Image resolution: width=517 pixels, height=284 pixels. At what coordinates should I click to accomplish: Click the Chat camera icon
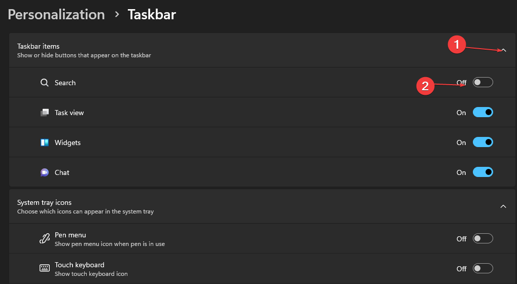coord(45,172)
